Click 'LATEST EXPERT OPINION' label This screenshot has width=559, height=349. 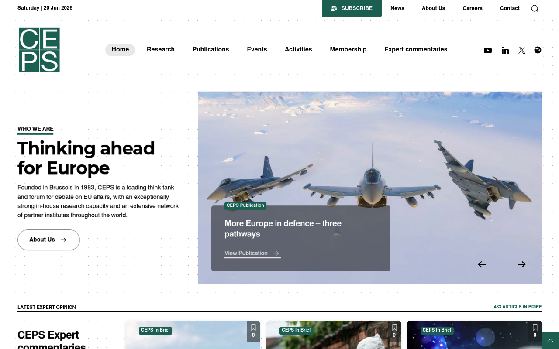tap(47, 308)
